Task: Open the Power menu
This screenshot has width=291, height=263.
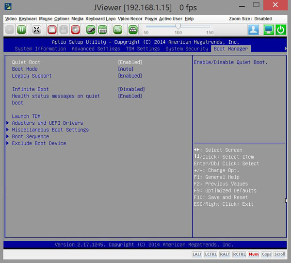Action: coord(151,18)
